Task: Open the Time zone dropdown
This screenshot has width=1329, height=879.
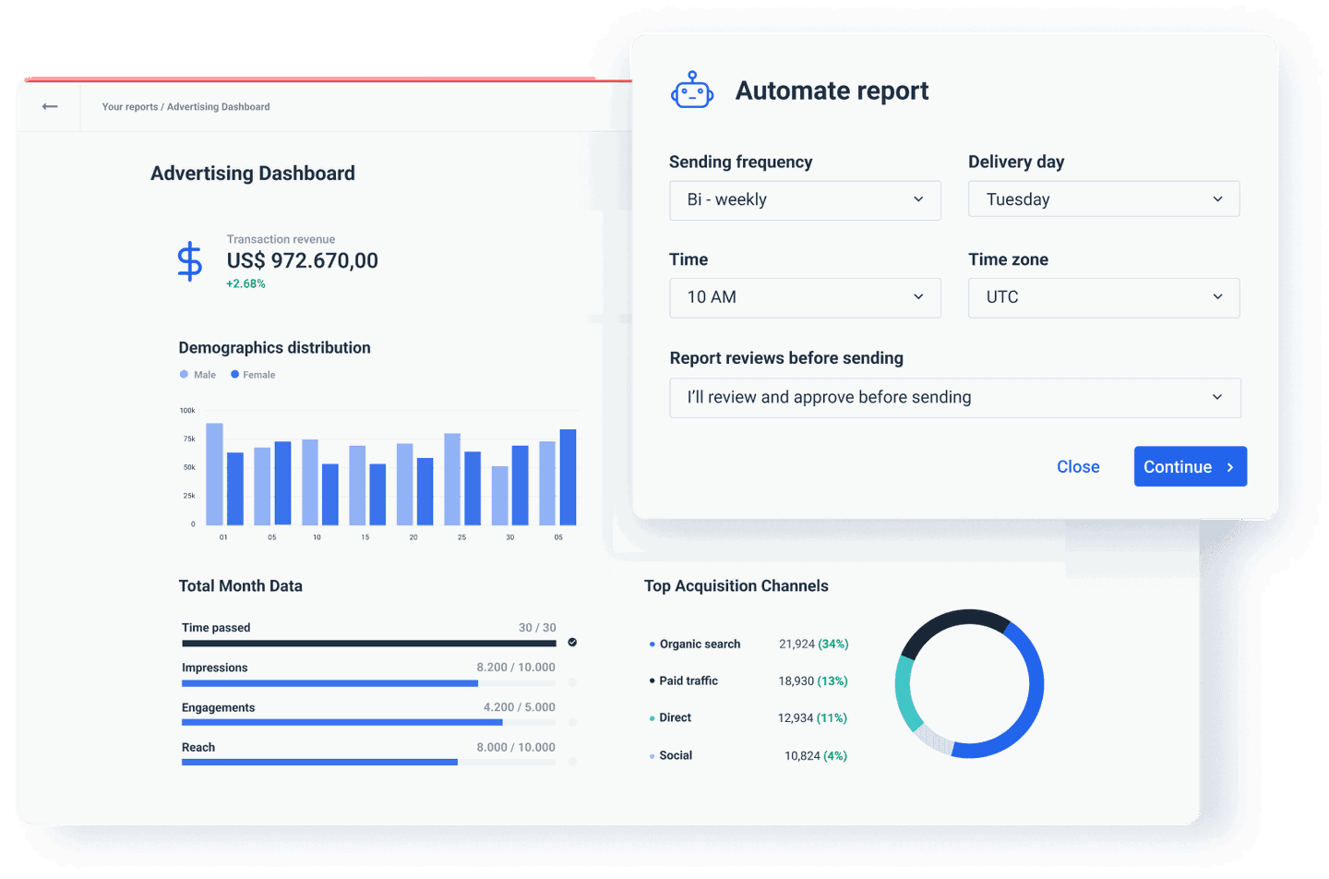Action: point(1104,297)
